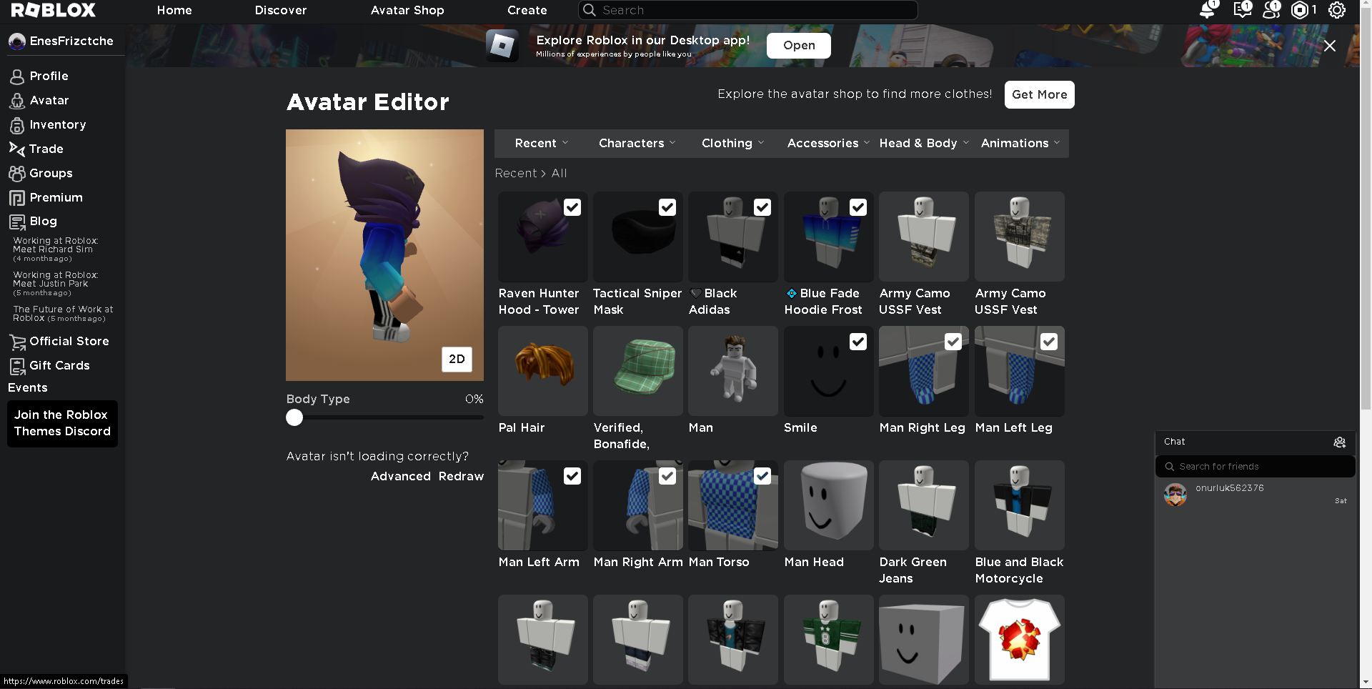Open onurluk562376 chat avatar
Viewport: 1372px width, 689px height.
point(1175,494)
